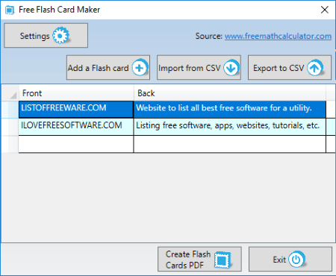Click the down-arrow icon for Import from CSV

coord(231,67)
